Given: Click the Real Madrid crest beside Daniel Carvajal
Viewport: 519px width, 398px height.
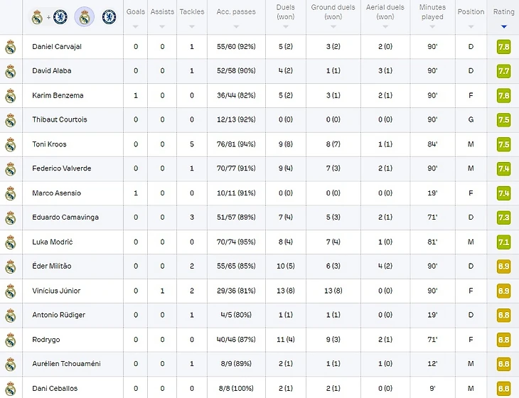Looking at the screenshot, I should (x=10, y=47).
